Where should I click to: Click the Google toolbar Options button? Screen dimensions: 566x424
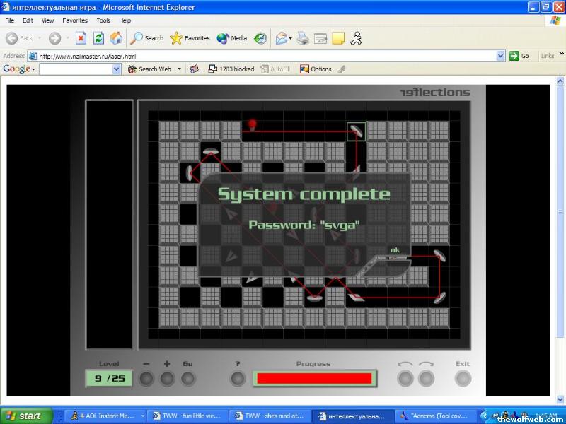tap(316, 69)
